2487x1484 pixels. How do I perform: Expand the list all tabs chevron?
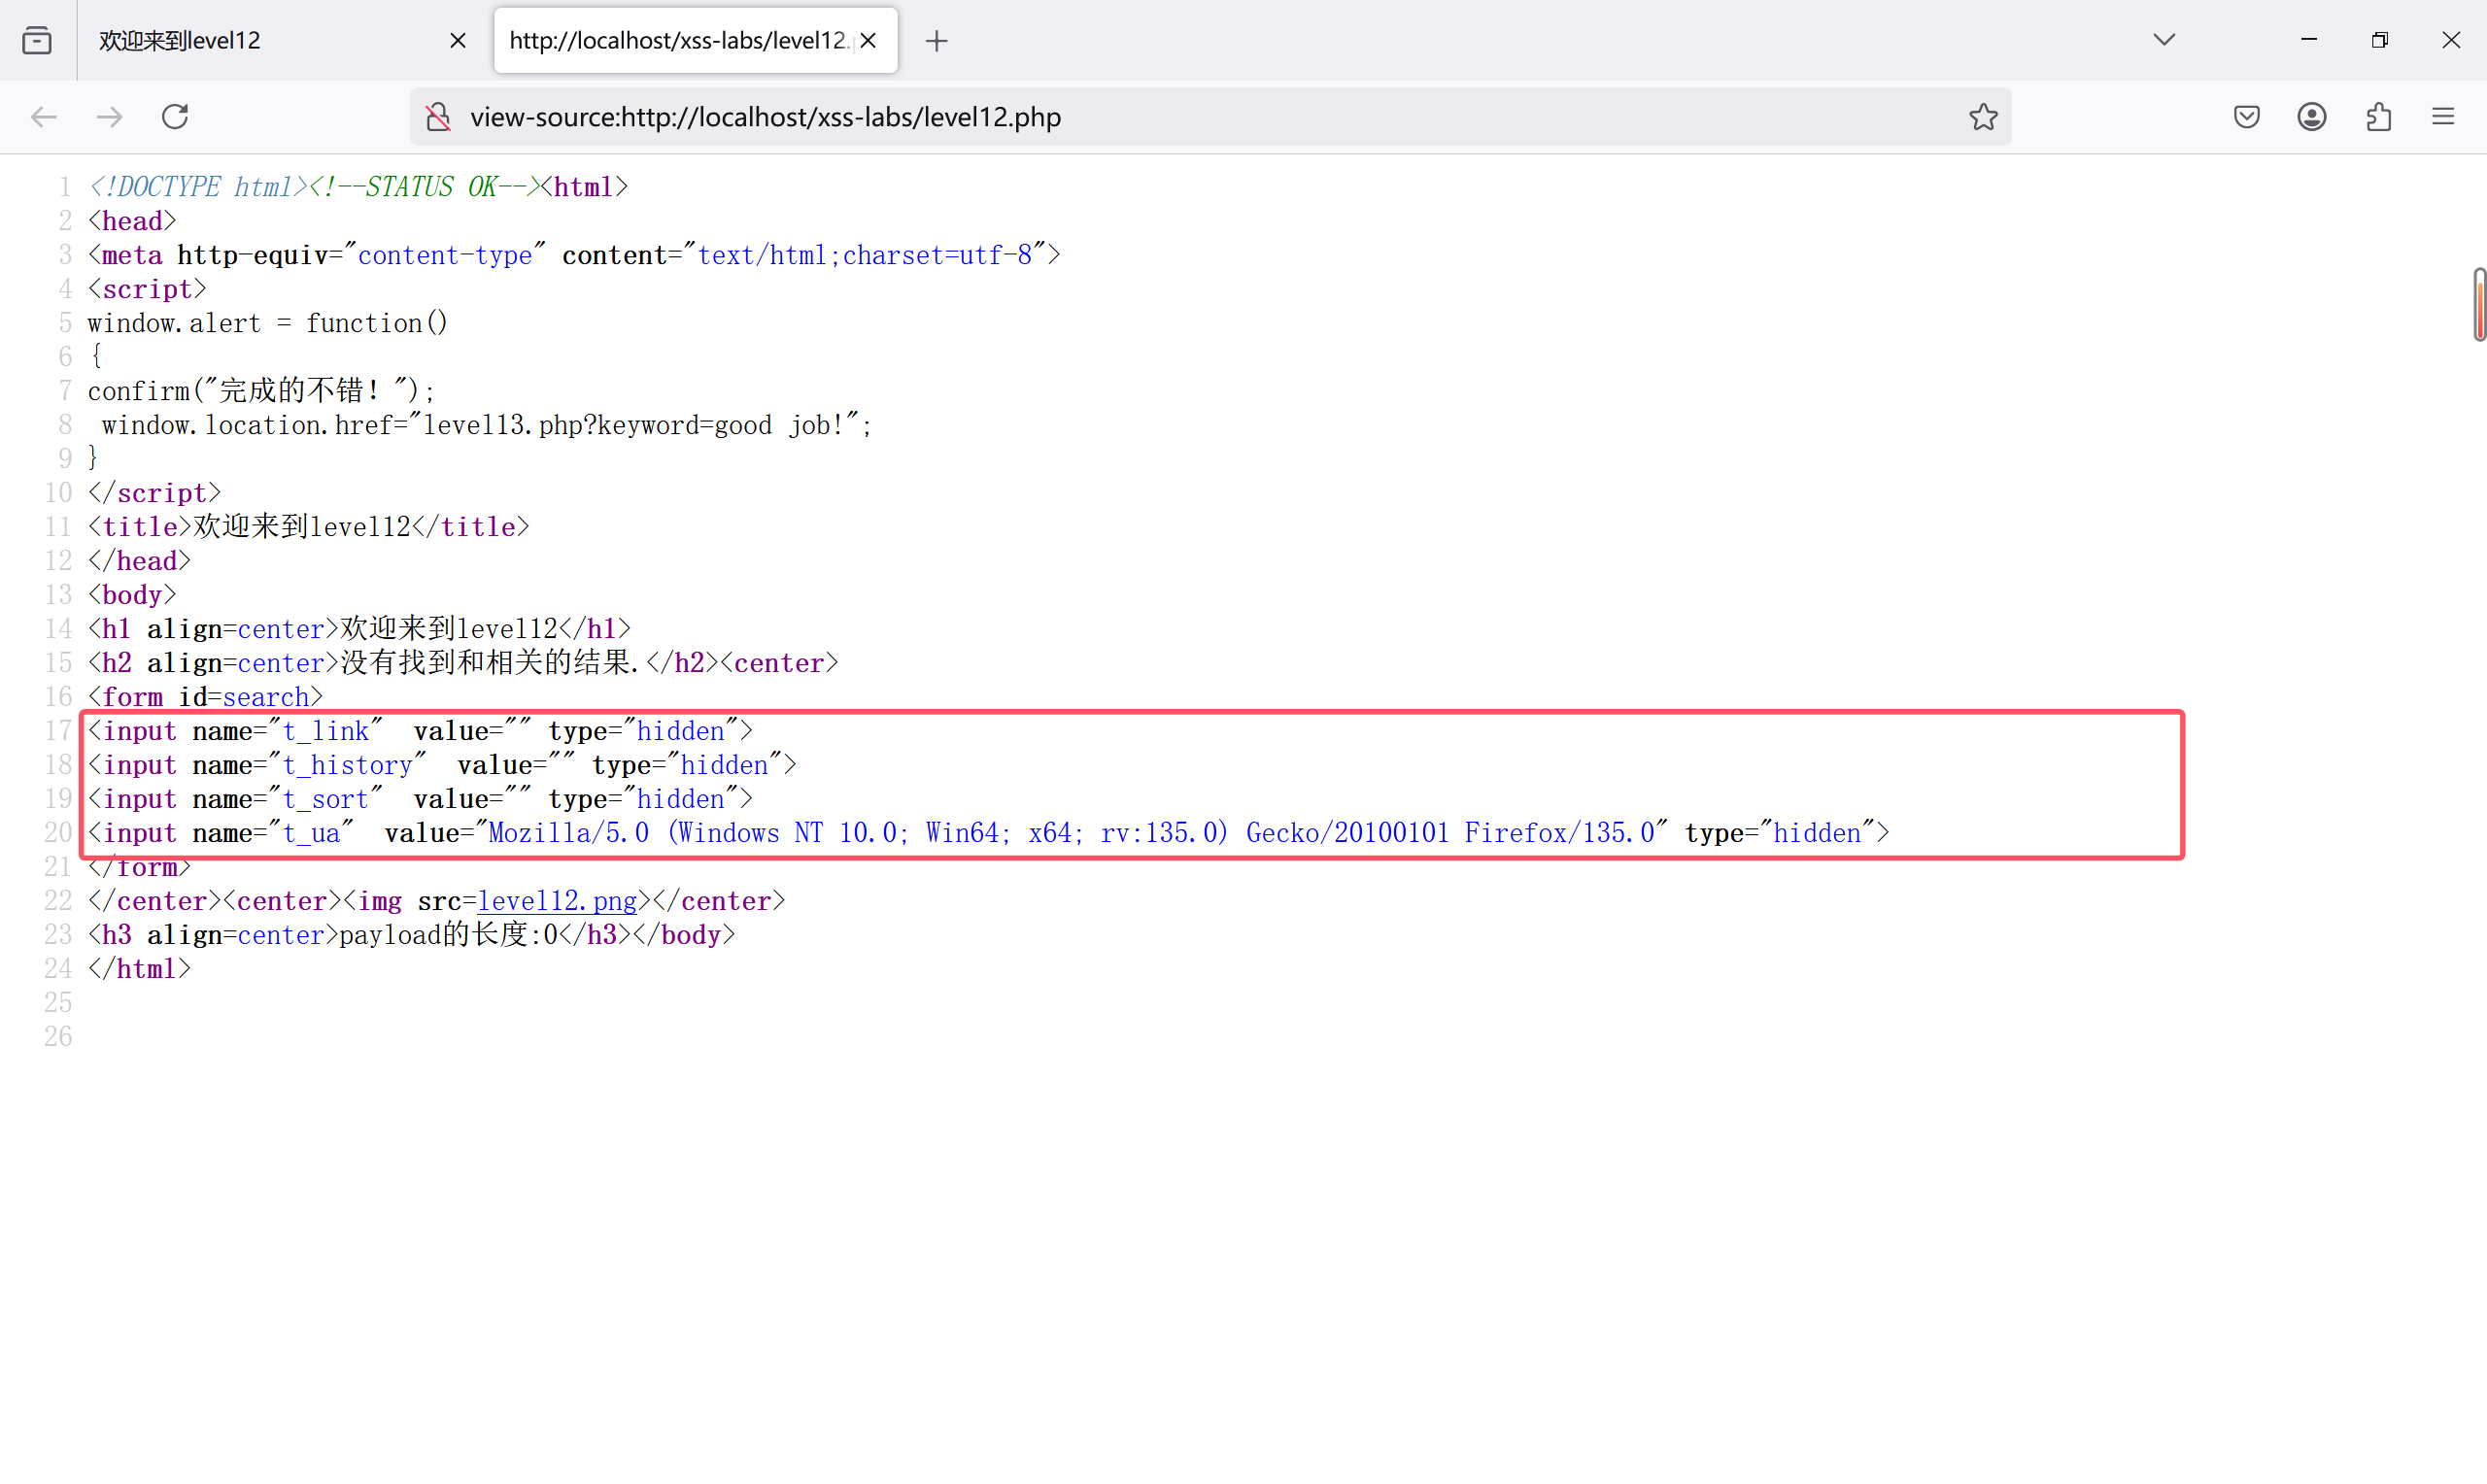2164,40
